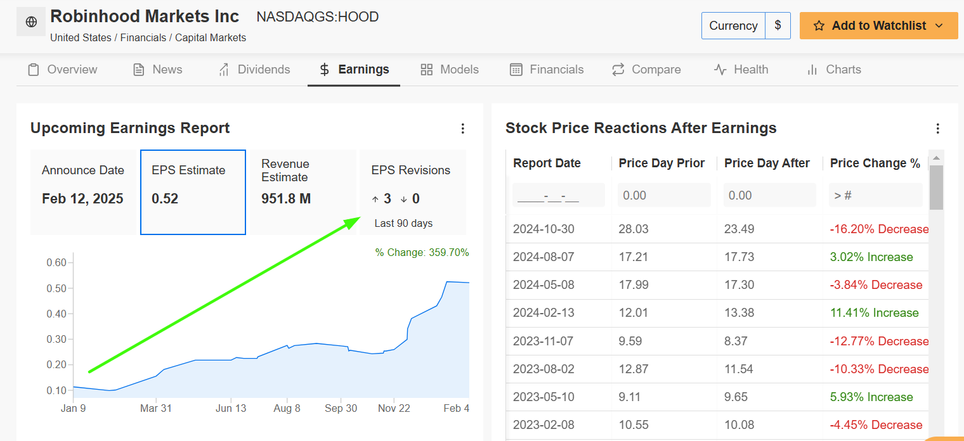This screenshot has height=441, width=964.
Task: Sort by the Report Date column header
Action: pos(547,163)
